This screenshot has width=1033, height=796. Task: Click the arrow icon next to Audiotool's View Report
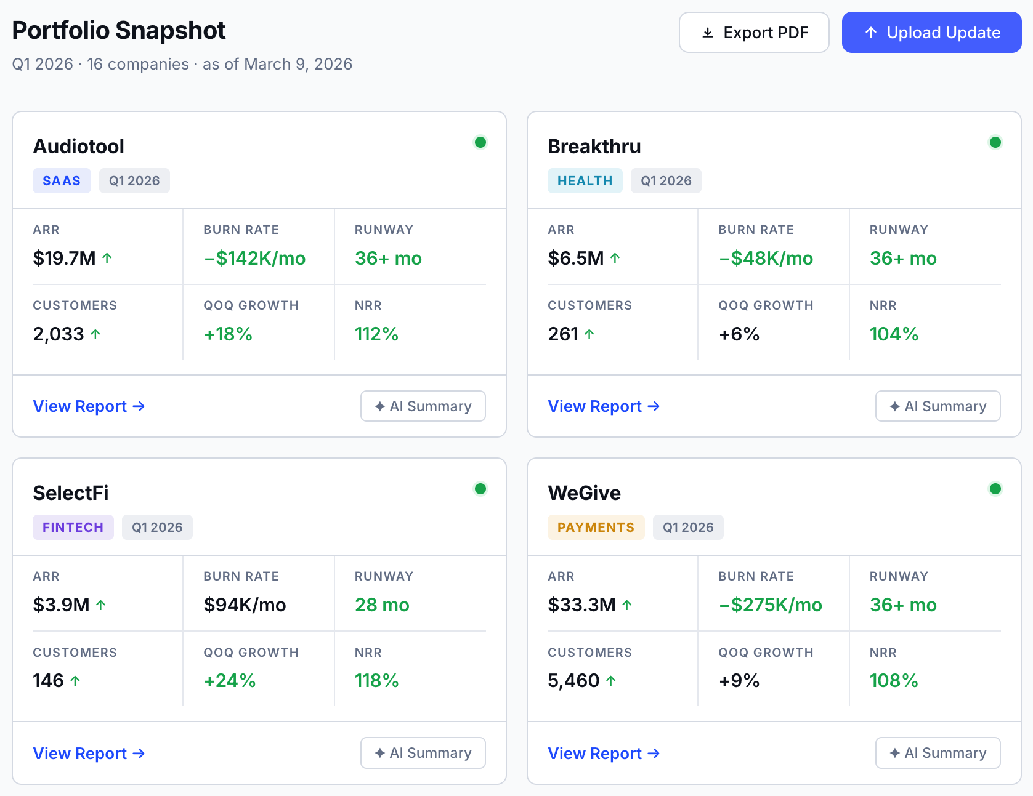(x=139, y=406)
